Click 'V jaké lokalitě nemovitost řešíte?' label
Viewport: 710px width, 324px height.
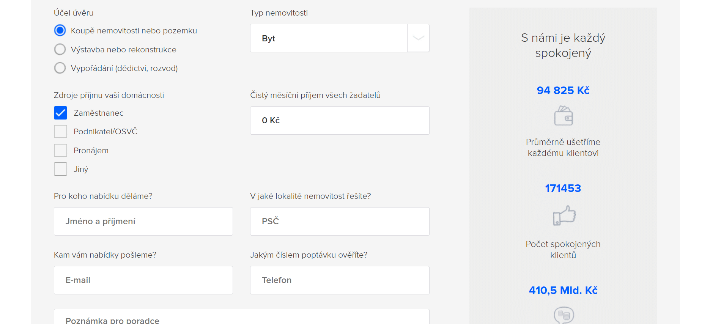tap(310, 196)
